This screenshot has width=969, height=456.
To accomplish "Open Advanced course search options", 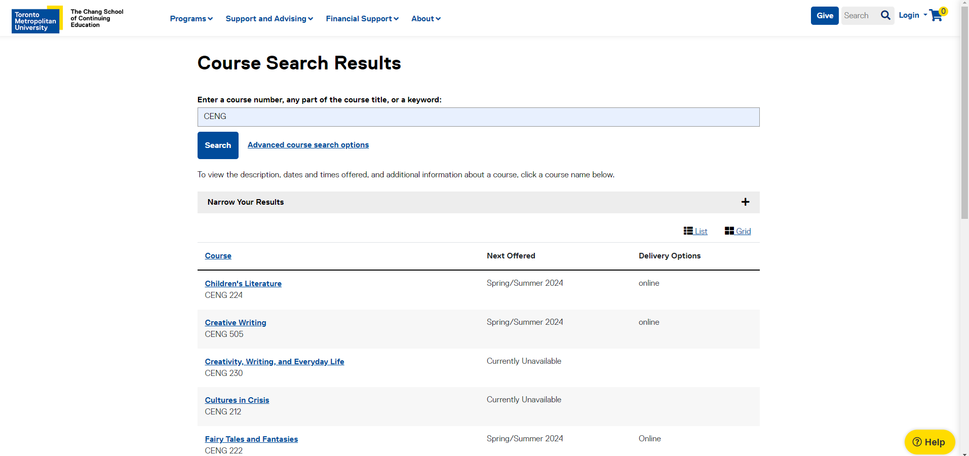I will [308, 145].
